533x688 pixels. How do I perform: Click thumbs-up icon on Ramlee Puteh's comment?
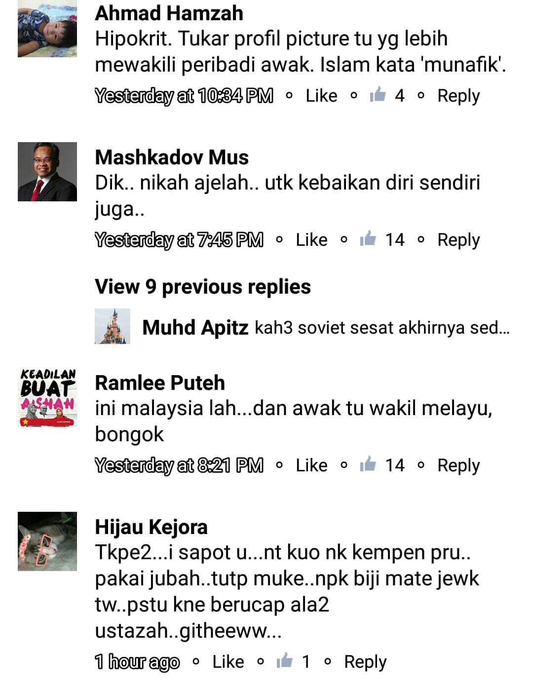click(x=368, y=464)
